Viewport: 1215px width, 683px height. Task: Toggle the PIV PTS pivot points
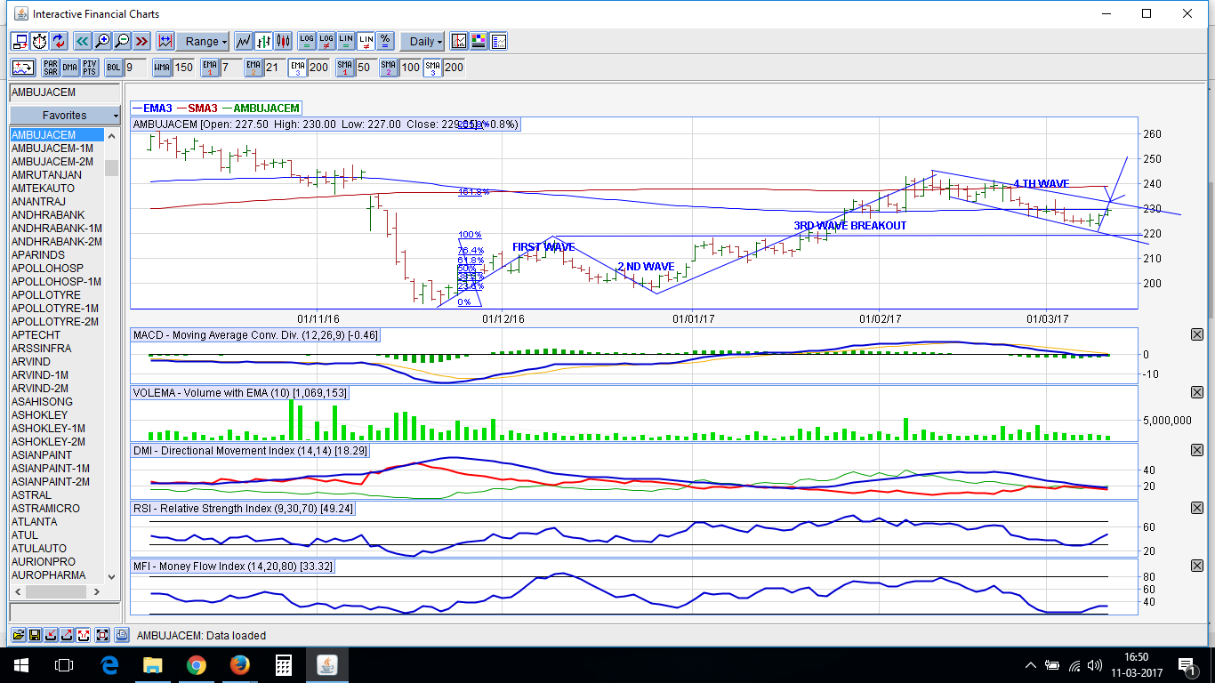pyautogui.click(x=90, y=67)
